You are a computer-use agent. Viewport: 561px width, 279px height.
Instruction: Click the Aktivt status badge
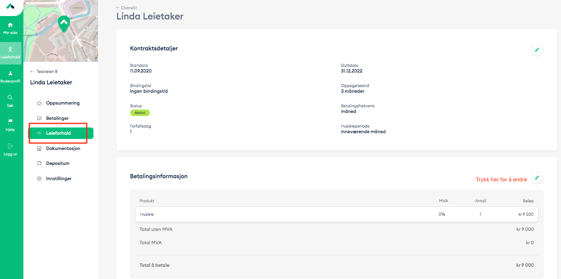point(140,113)
